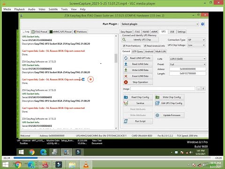The width and height of the screenshot is (225, 169).
Task: Toggle the Print Partitions checkbox
Action: [124, 46]
